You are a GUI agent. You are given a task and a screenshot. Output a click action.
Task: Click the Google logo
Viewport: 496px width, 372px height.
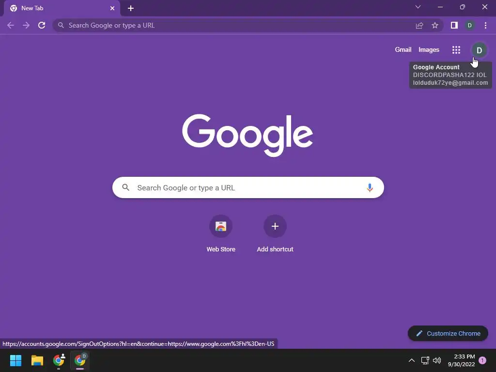(x=248, y=135)
